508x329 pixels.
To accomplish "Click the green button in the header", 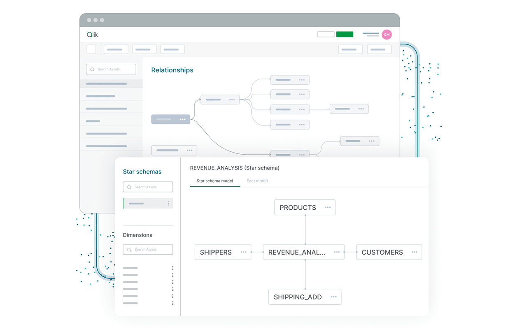I will [345, 35].
